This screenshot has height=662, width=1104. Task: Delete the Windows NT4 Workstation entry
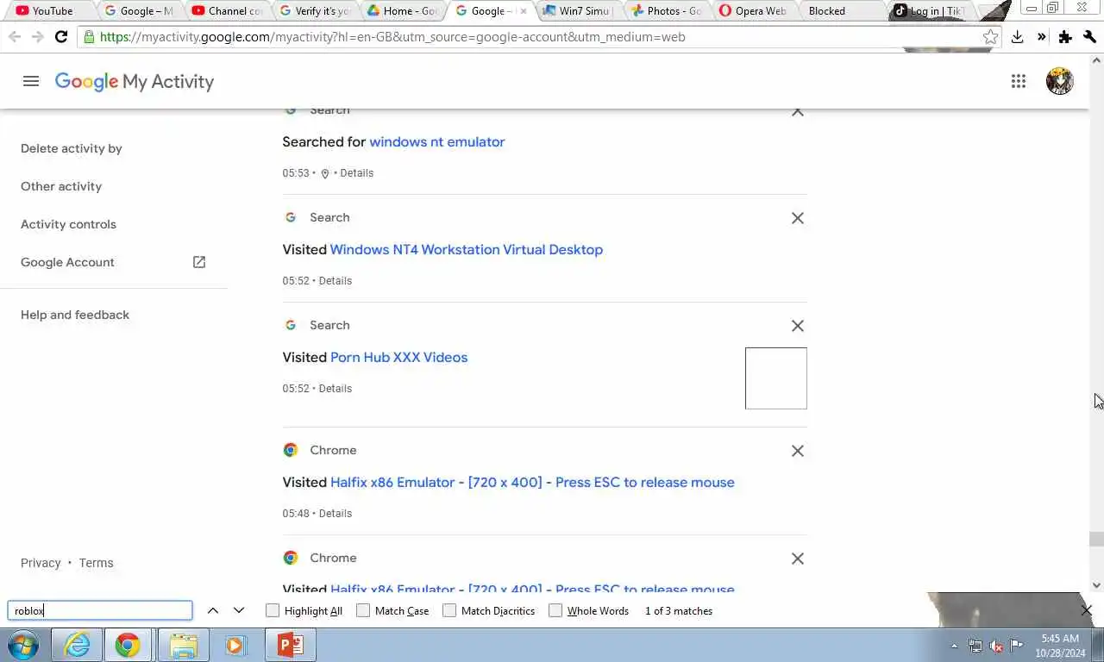tap(798, 218)
